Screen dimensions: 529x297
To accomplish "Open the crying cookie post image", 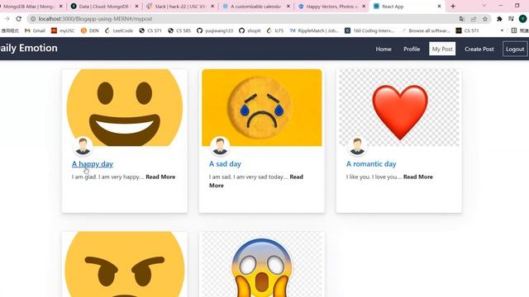I will (262, 108).
